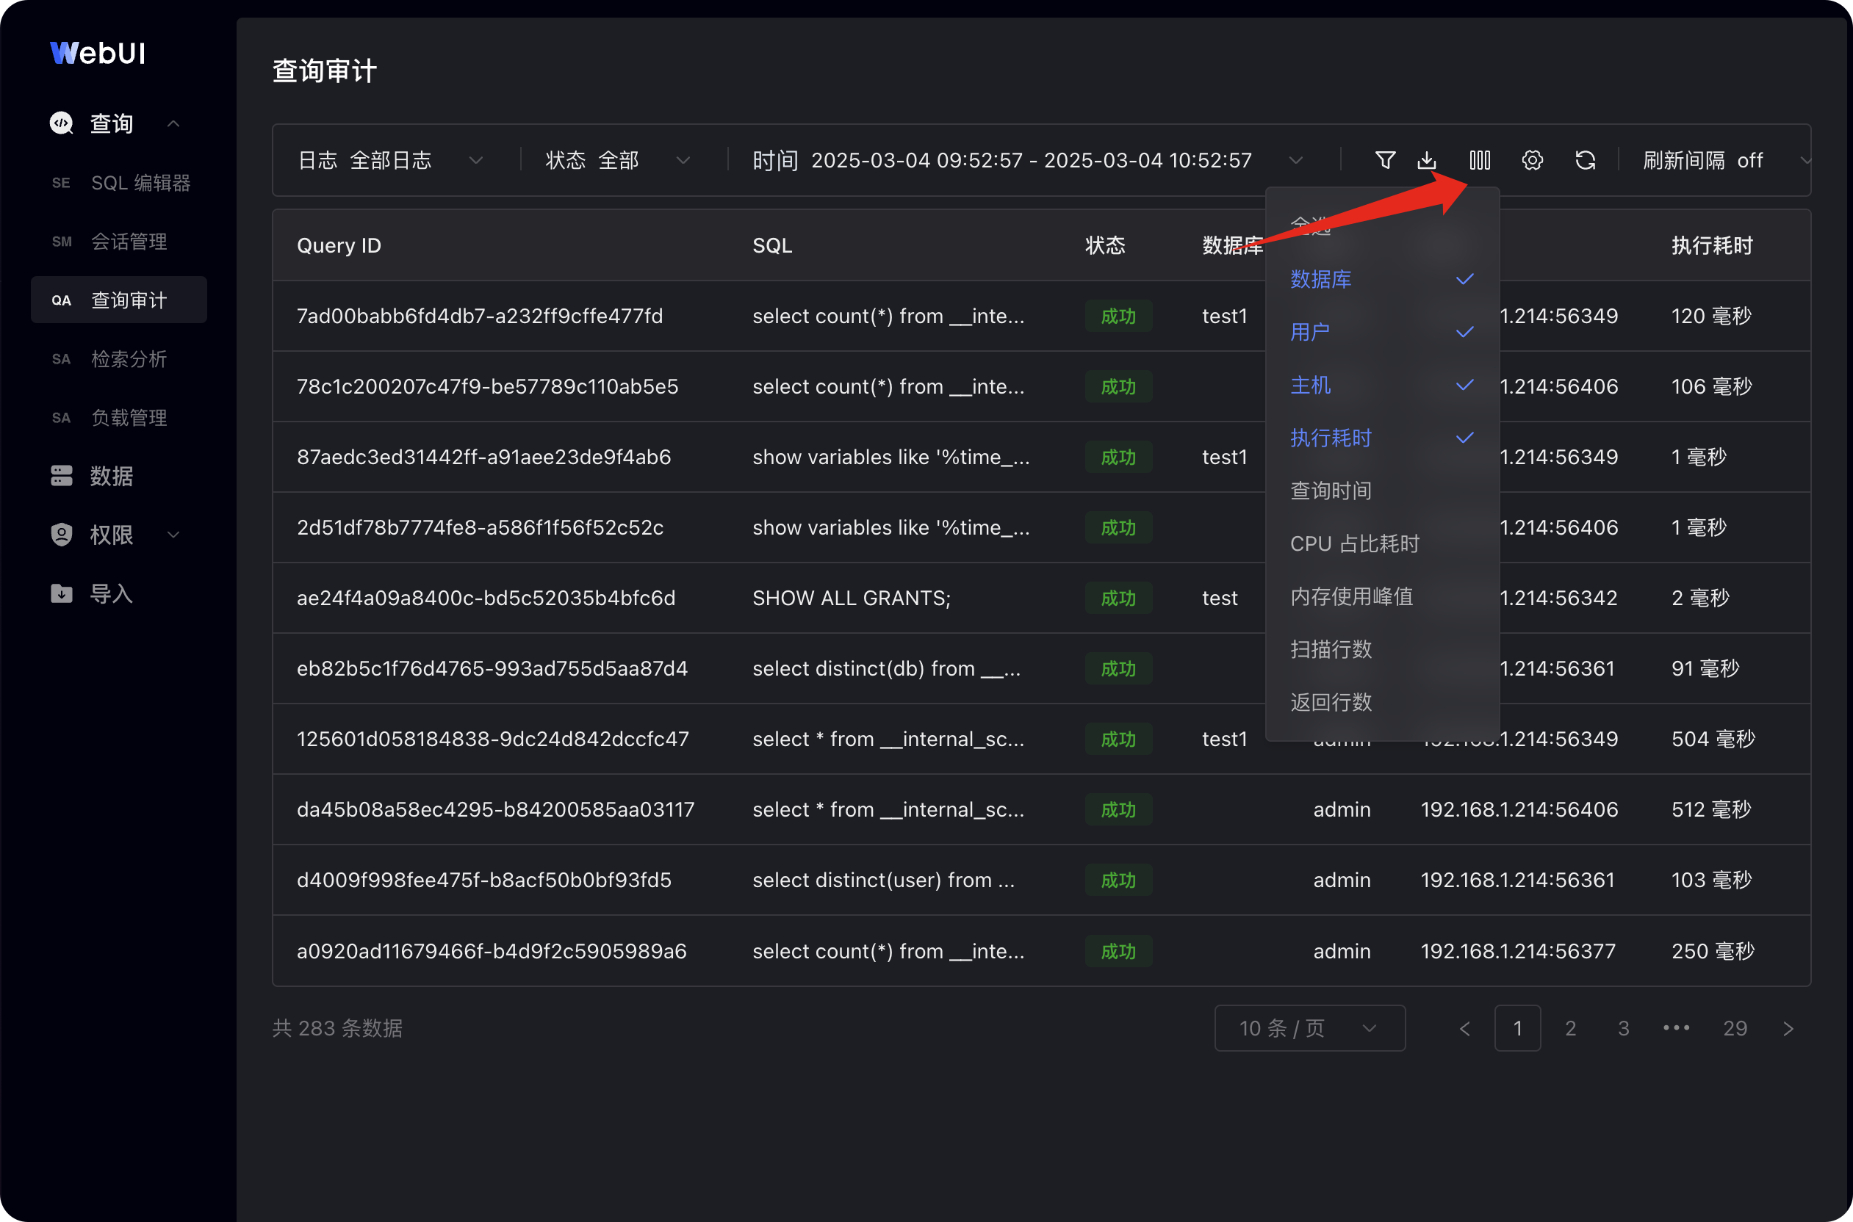
Task: Click Query ID 78c1c200207c47f9-be57789c110ab5e5
Action: pyautogui.click(x=487, y=386)
